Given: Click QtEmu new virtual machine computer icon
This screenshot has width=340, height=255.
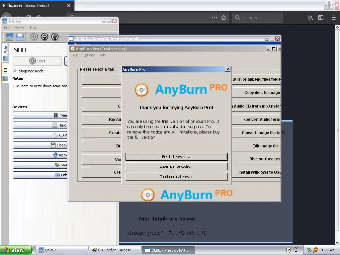Looking at the screenshot, I should pos(9,37).
